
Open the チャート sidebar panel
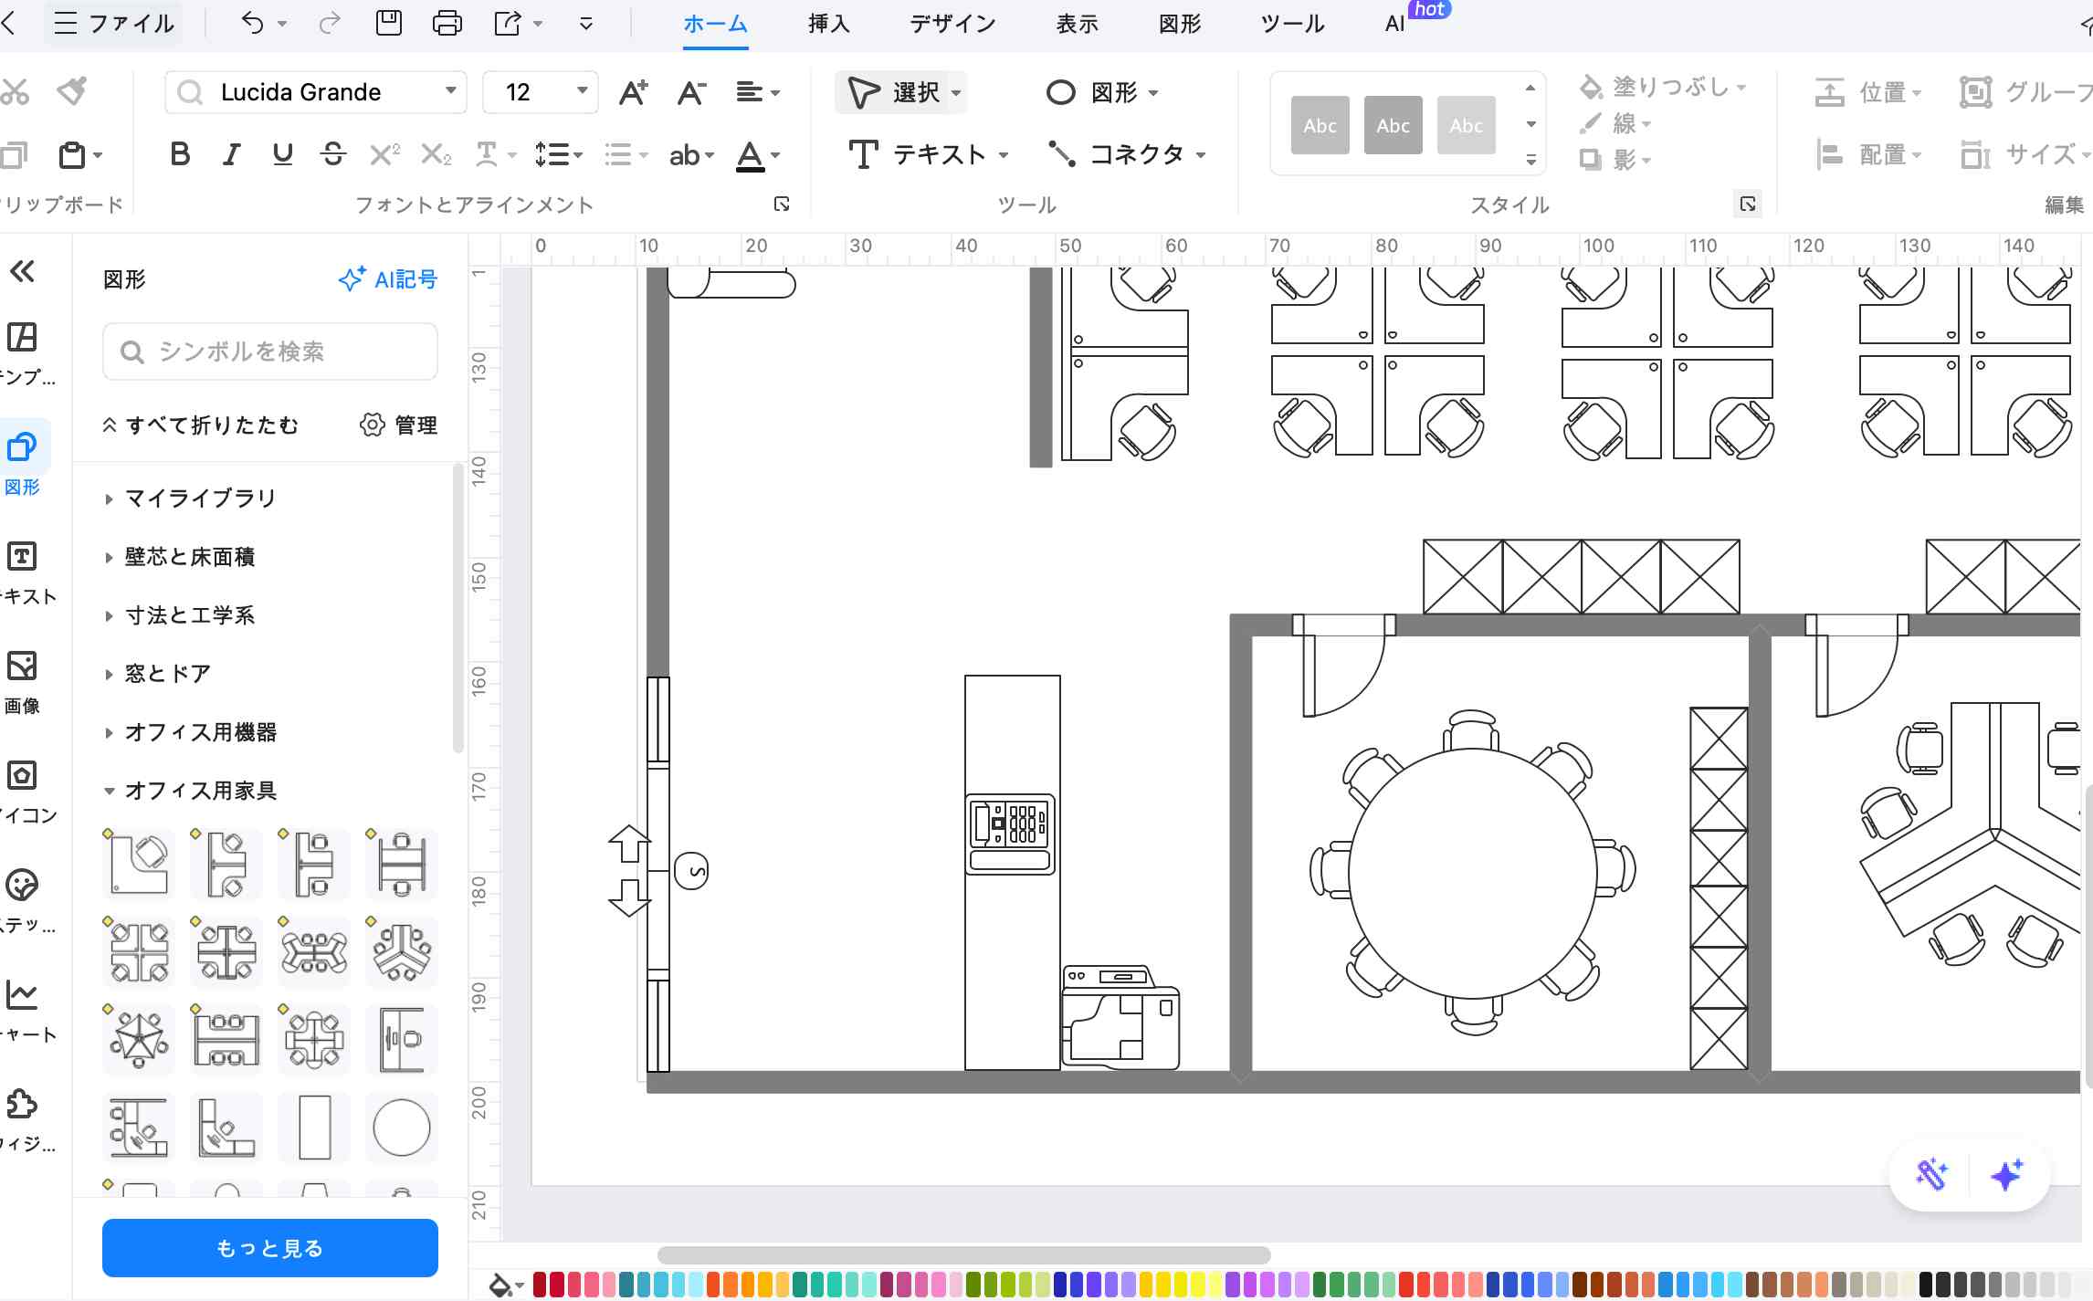[x=24, y=1011]
